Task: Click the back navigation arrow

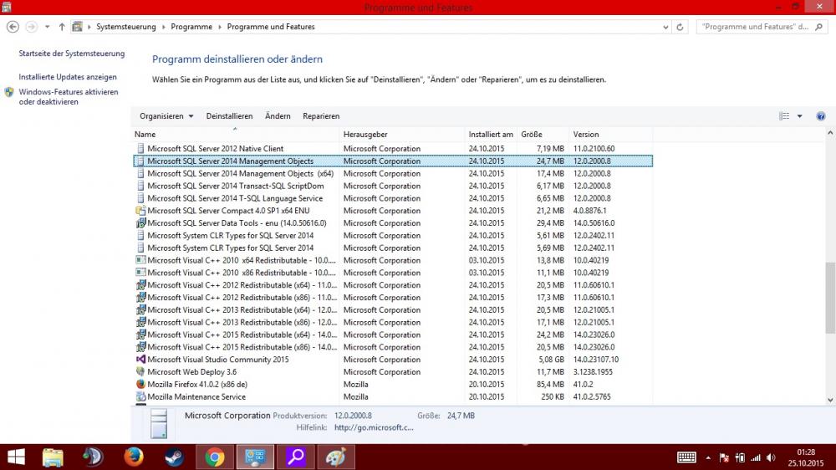Action: pos(13,27)
